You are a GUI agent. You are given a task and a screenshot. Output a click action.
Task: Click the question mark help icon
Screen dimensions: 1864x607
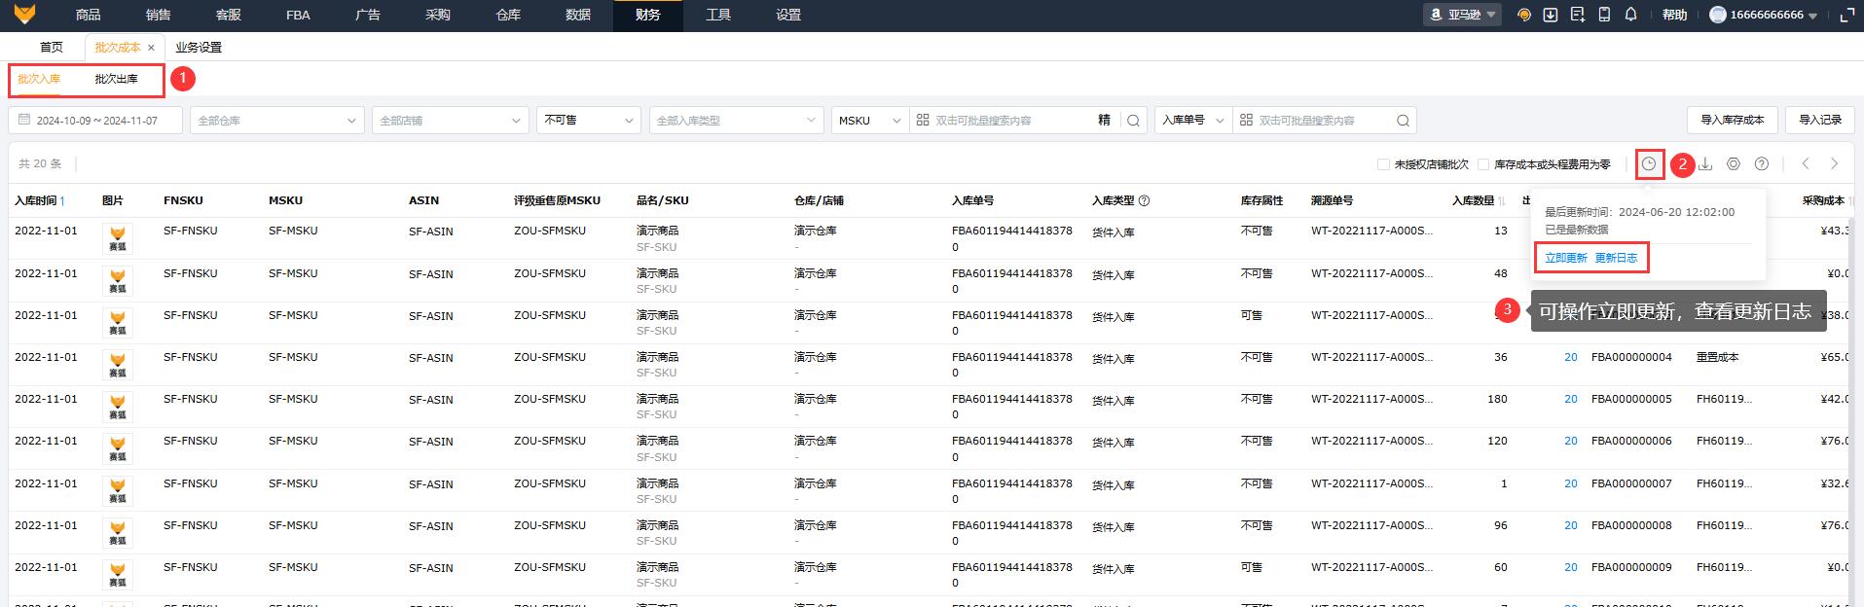(1761, 164)
